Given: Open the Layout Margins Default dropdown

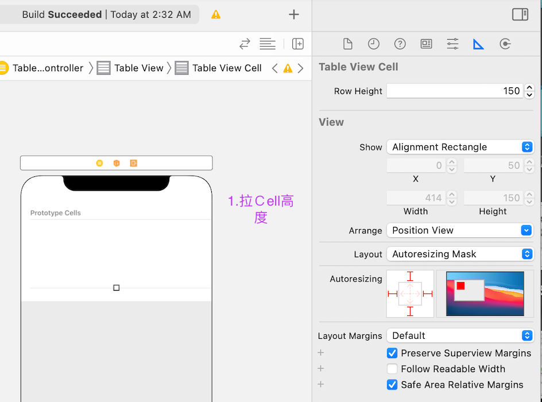Looking at the screenshot, I should point(459,335).
